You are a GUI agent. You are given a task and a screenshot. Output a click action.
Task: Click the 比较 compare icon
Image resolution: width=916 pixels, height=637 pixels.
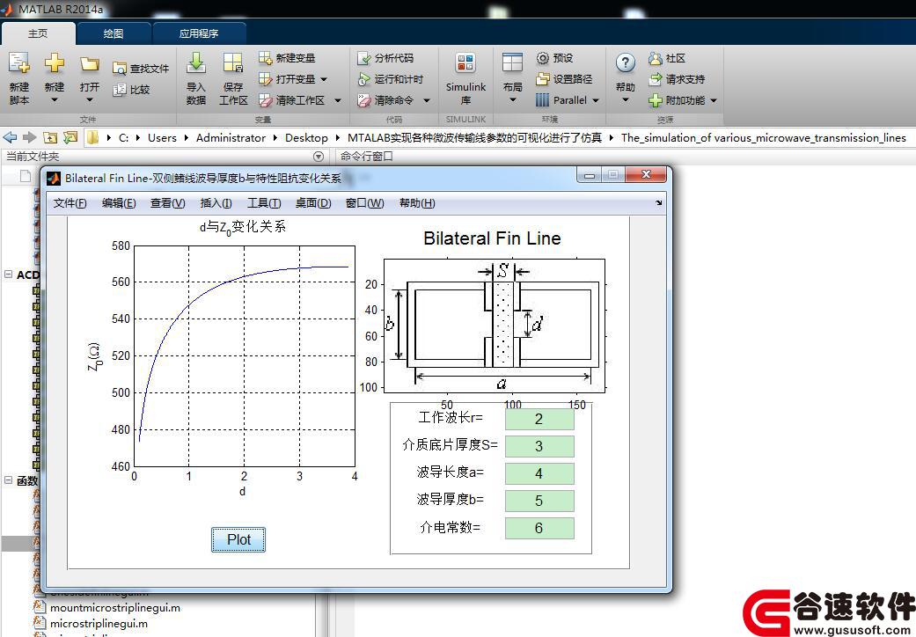119,90
